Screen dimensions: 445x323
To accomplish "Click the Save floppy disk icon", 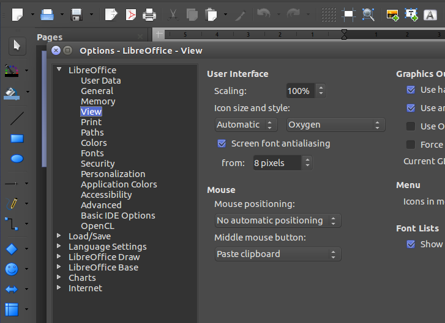I will click(77, 15).
